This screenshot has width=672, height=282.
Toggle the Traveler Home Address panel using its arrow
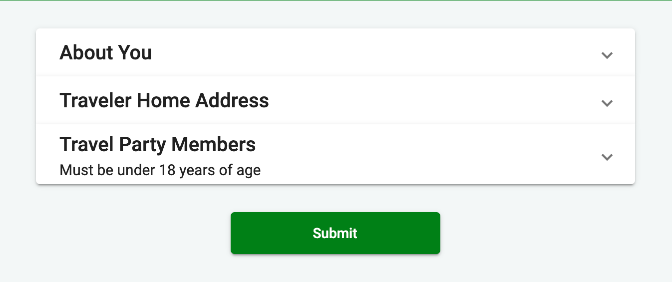607,103
